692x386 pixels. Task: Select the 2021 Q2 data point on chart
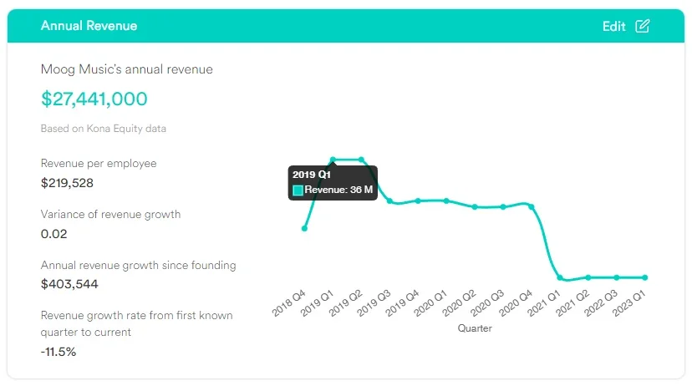tap(588, 277)
